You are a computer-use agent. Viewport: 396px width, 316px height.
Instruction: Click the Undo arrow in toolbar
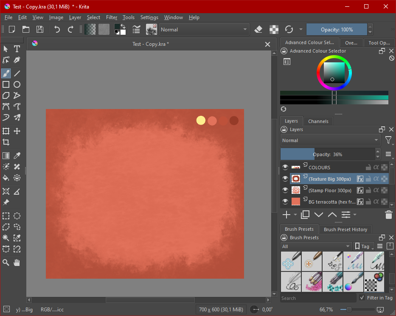point(57,29)
